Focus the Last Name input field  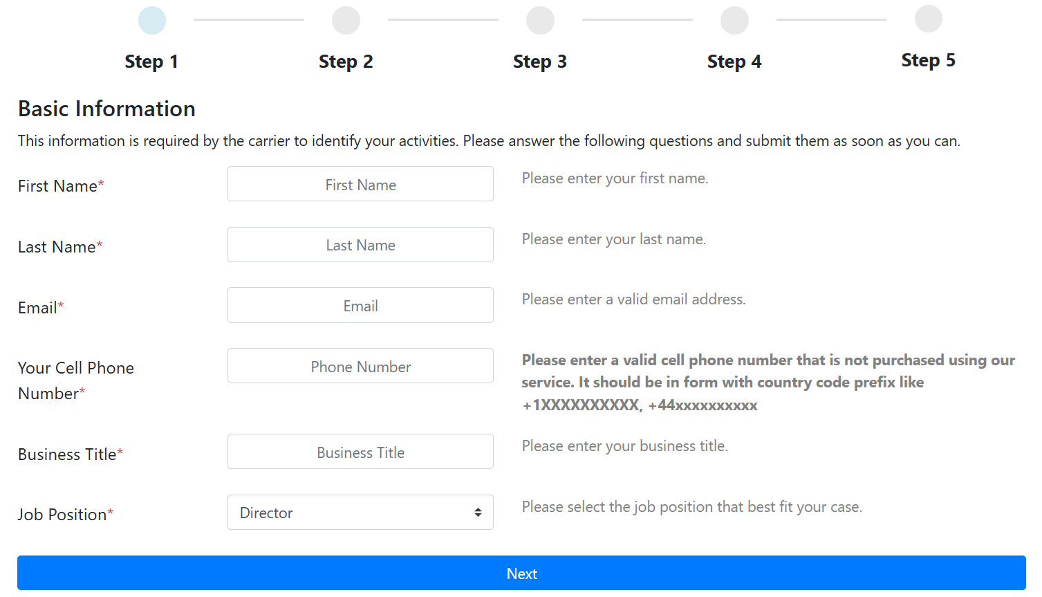[x=360, y=245]
